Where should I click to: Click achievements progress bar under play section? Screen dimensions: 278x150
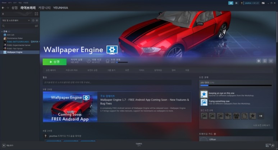click(x=122, y=62)
